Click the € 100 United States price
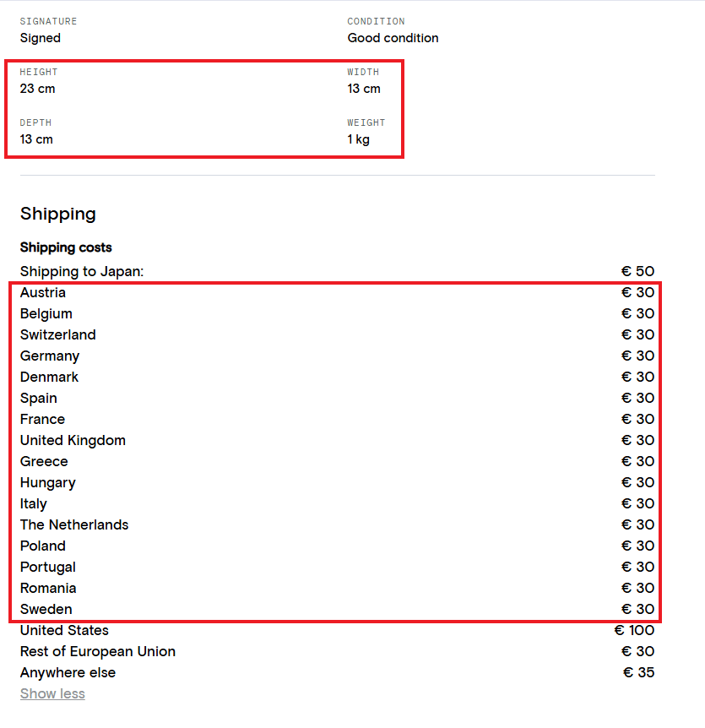The height and width of the screenshot is (728, 705). point(634,630)
